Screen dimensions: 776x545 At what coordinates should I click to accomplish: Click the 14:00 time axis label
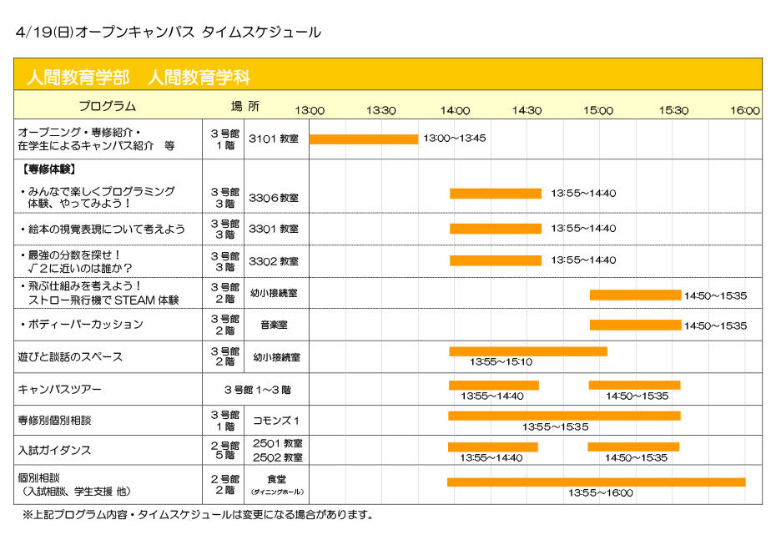click(x=455, y=110)
